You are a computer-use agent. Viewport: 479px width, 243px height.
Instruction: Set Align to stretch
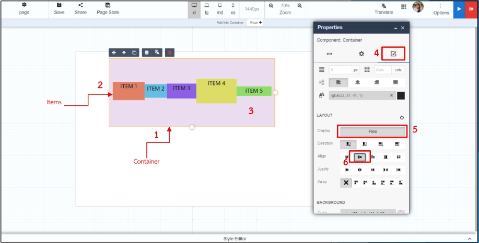click(x=386, y=157)
